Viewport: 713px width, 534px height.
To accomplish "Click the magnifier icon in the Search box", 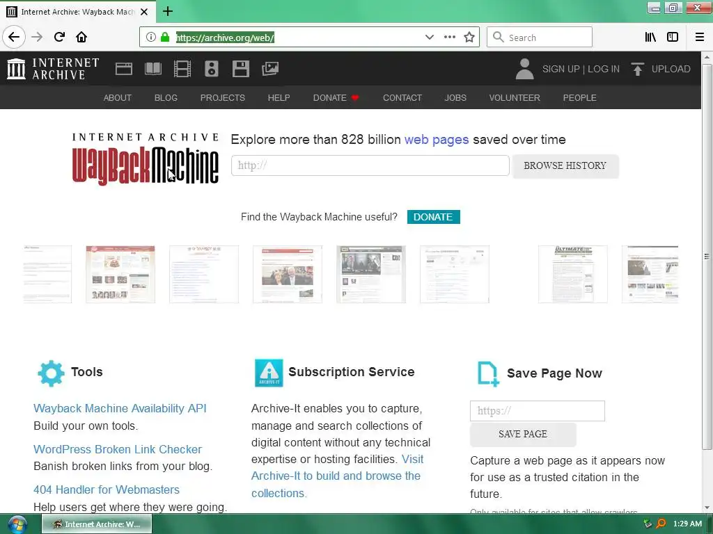I will point(499,38).
